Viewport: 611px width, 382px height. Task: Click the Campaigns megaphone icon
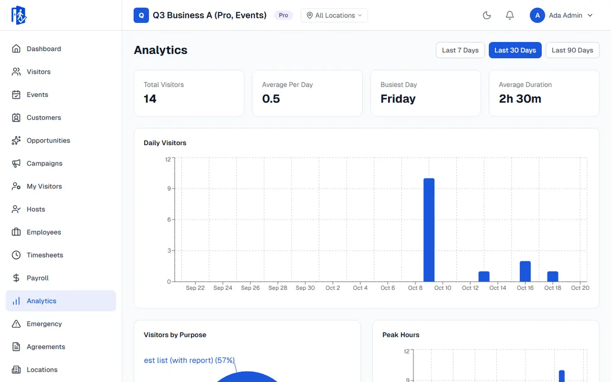pos(16,163)
